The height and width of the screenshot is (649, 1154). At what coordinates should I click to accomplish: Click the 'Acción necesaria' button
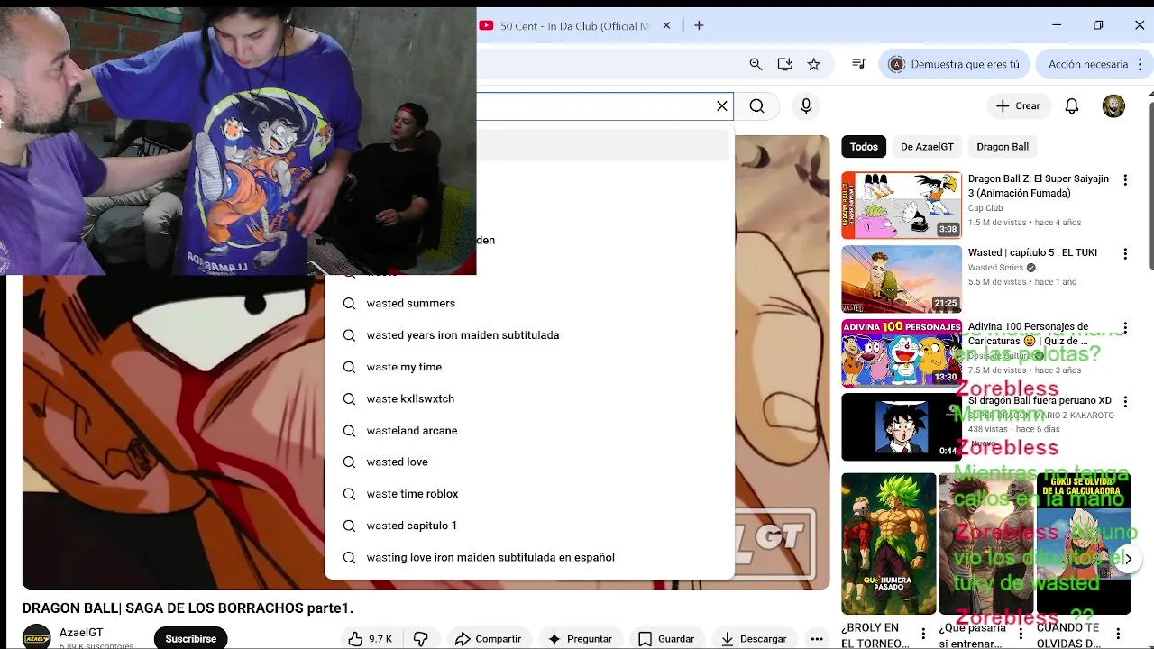[x=1087, y=64]
